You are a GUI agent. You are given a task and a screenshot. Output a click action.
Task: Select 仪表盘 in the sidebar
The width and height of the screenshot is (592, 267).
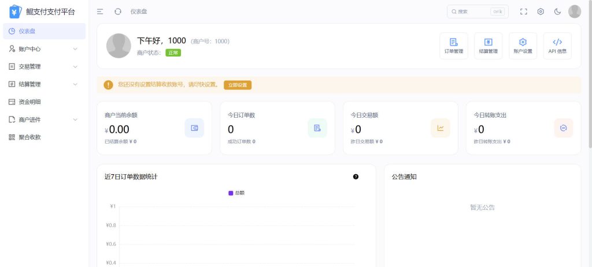[x=44, y=31]
